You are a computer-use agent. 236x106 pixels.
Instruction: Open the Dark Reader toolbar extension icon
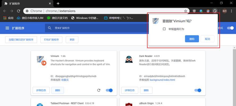coord(208,11)
